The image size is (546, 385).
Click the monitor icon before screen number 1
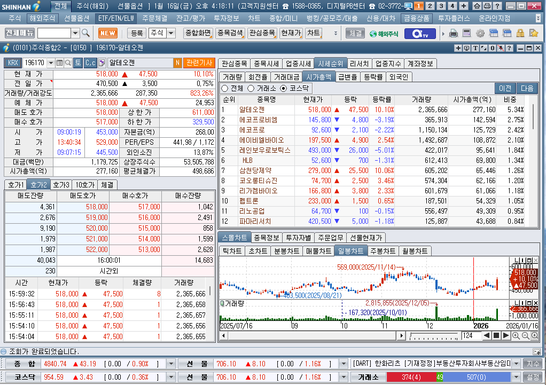point(409,6)
